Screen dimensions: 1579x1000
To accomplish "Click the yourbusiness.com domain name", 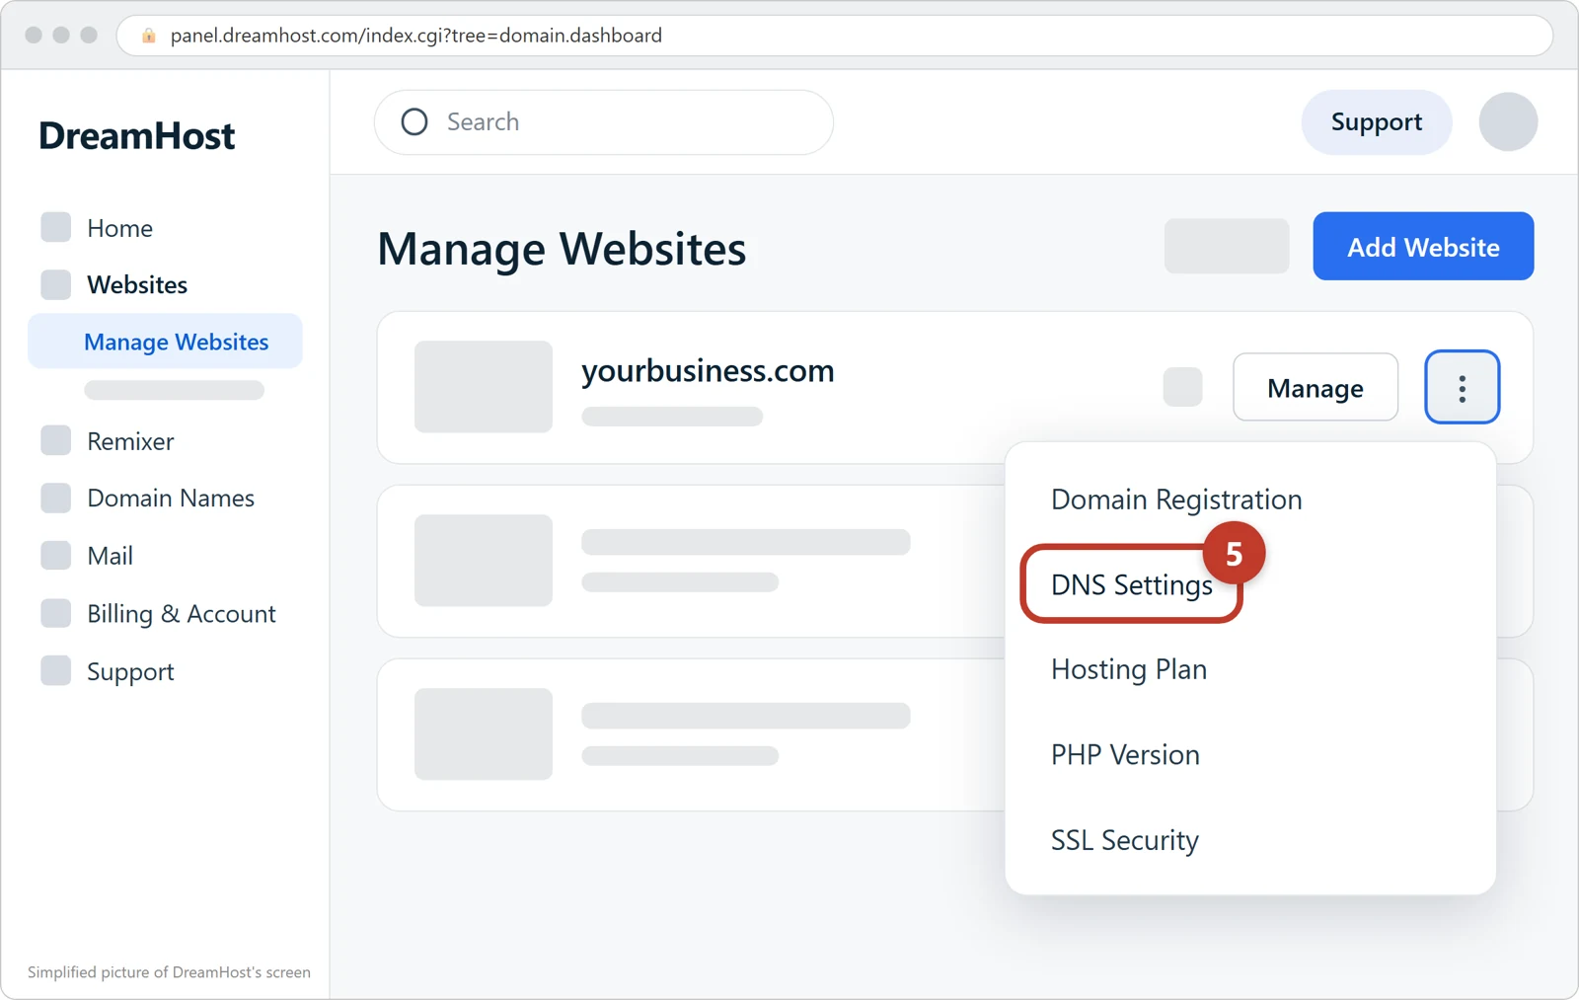I will pos(708,371).
